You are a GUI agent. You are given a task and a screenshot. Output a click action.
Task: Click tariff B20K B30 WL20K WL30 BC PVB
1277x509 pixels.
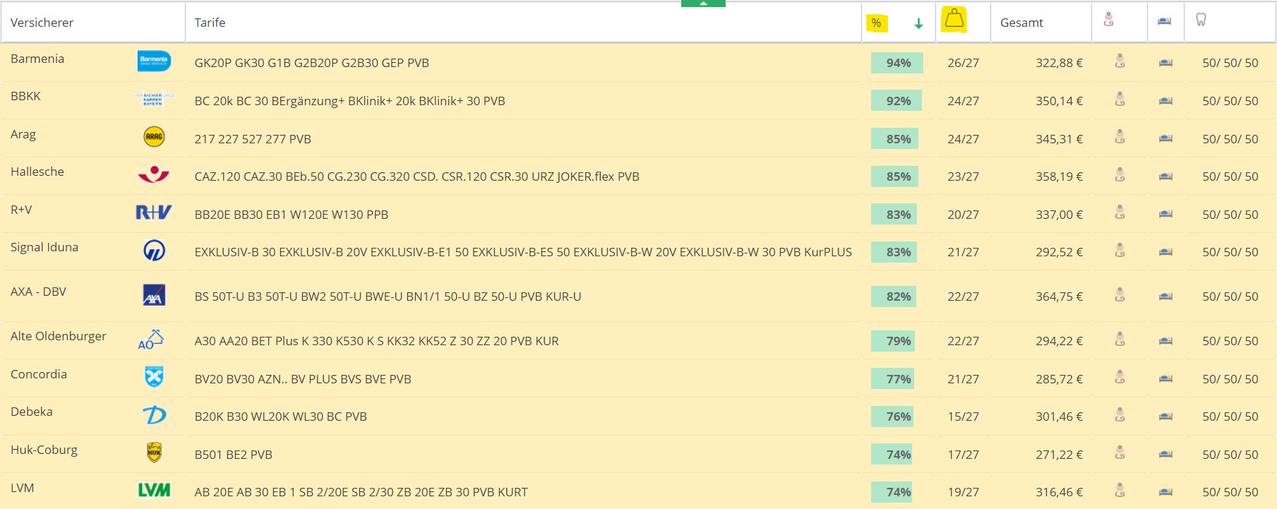(x=281, y=417)
